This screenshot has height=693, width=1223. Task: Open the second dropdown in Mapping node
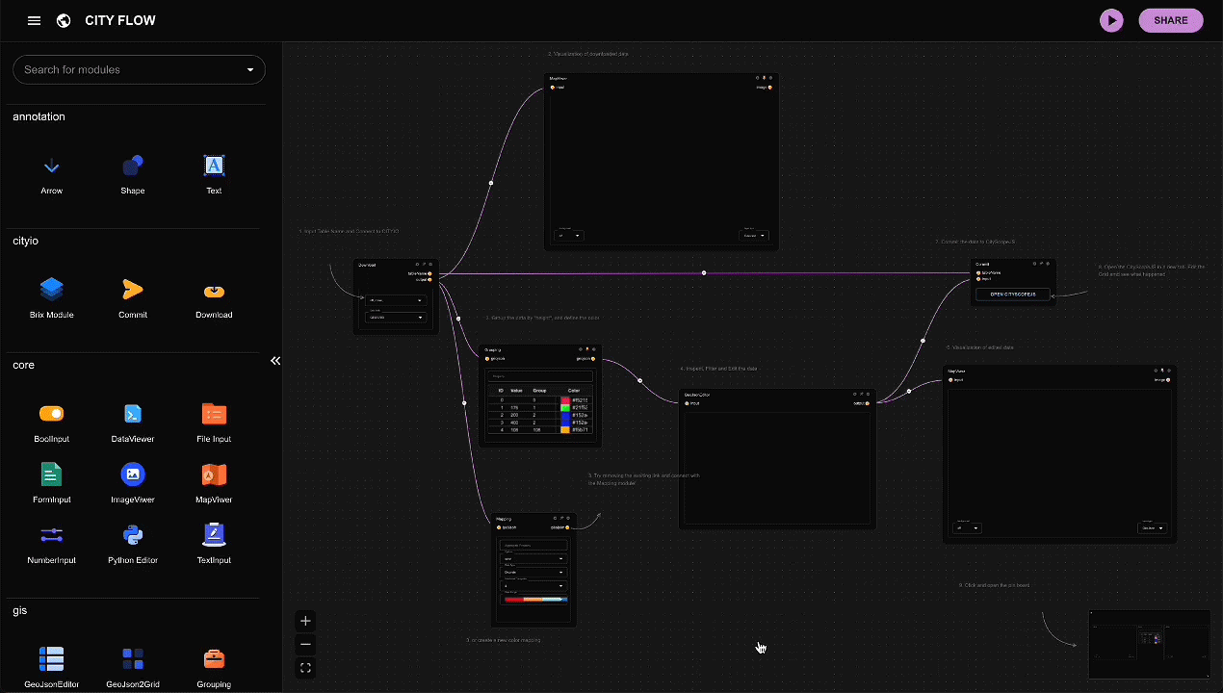(533, 573)
